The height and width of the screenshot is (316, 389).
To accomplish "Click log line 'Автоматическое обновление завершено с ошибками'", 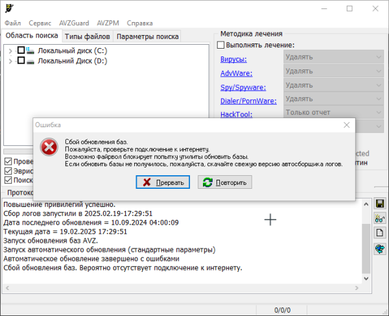I will click(91, 259).
